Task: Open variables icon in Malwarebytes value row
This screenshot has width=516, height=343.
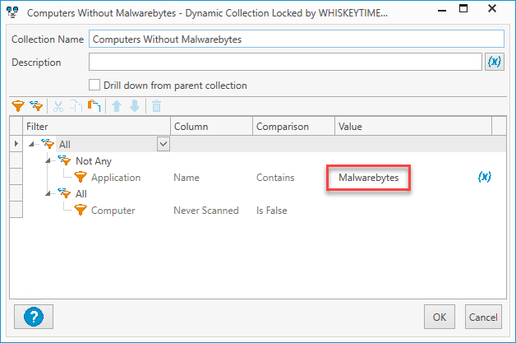Action: (x=485, y=177)
